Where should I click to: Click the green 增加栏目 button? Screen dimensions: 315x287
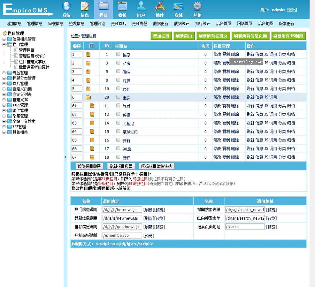(161, 36)
